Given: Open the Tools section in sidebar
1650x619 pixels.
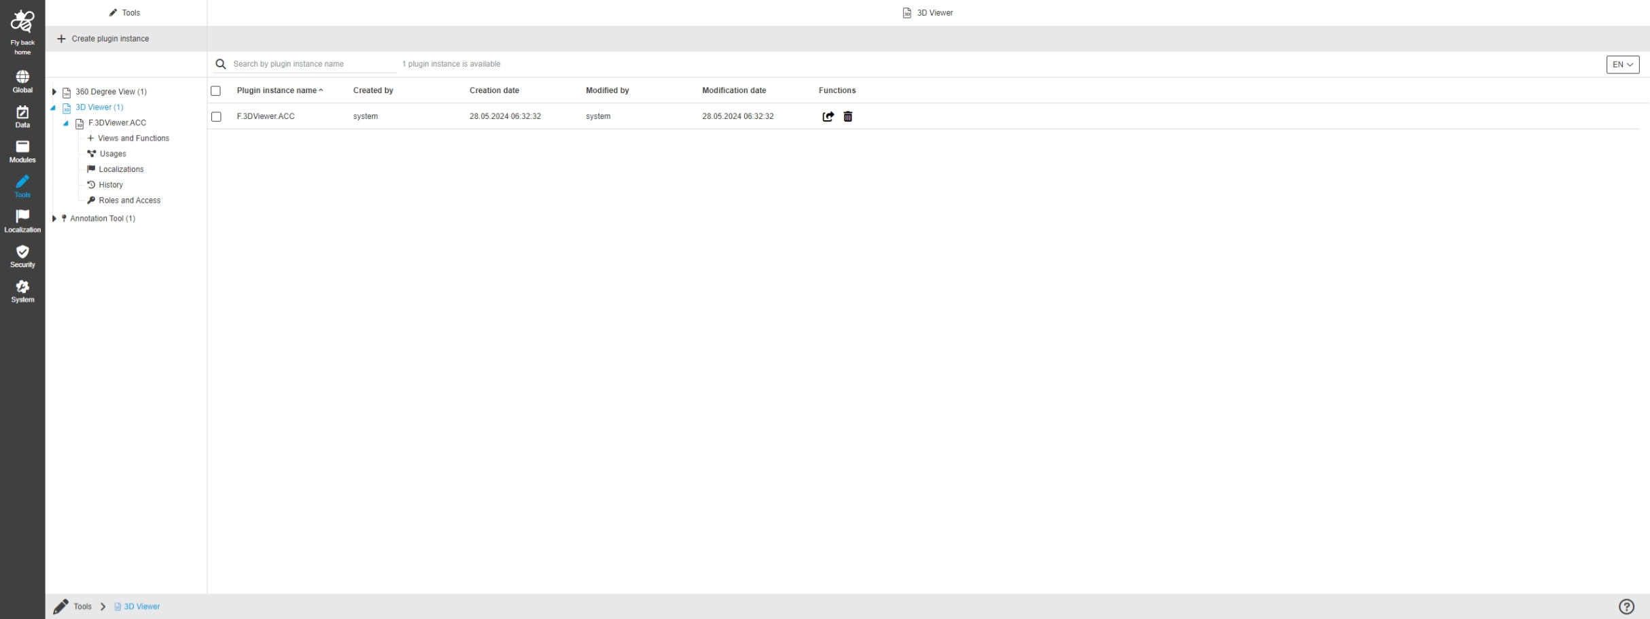Looking at the screenshot, I should tap(22, 186).
